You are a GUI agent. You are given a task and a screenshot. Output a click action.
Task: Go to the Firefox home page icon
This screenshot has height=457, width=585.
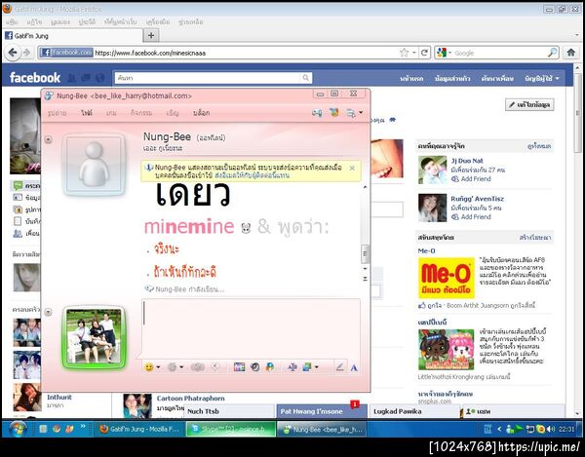pos(571,53)
